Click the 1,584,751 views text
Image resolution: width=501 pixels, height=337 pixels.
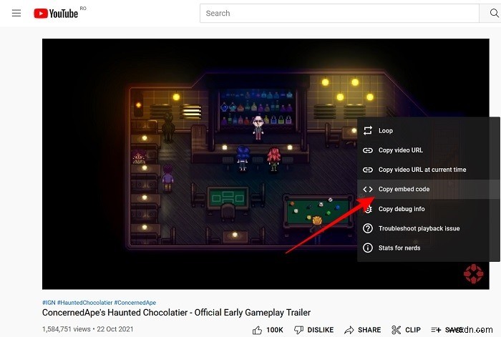point(67,329)
